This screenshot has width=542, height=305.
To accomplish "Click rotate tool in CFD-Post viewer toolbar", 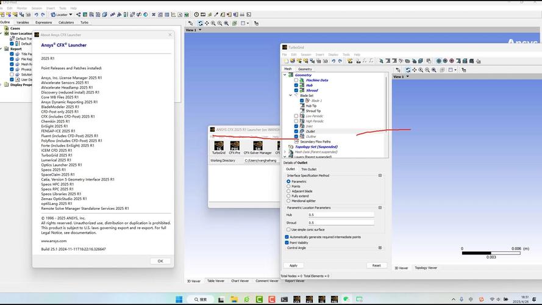I will click(200, 23).
